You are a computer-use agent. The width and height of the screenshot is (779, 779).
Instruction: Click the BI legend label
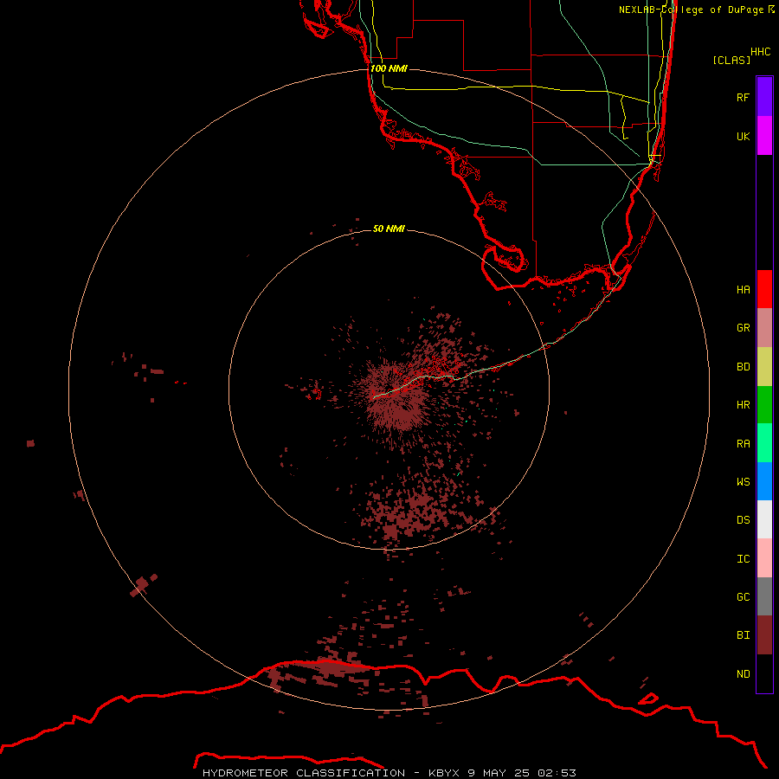click(743, 635)
